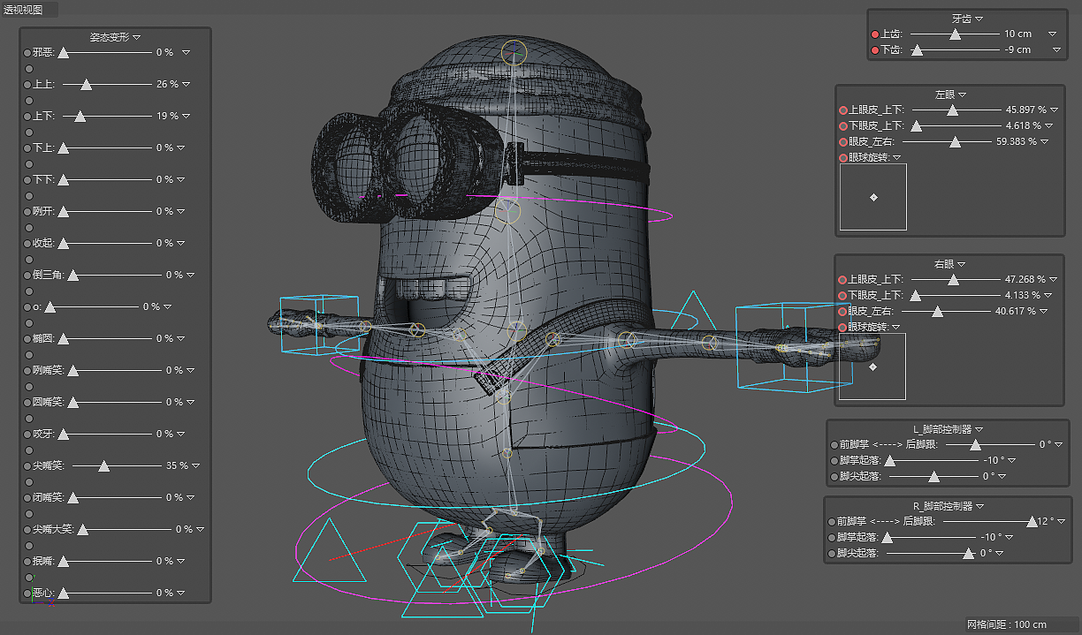The width and height of the screenshot is (1082, 635).
Task: Click the 40.617 % value in 右眼
Action: tap(1017, 311)
